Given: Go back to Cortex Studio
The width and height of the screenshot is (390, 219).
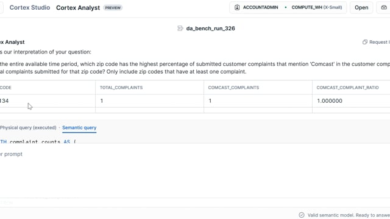Looking at the screenshot, I should [30, 7].
